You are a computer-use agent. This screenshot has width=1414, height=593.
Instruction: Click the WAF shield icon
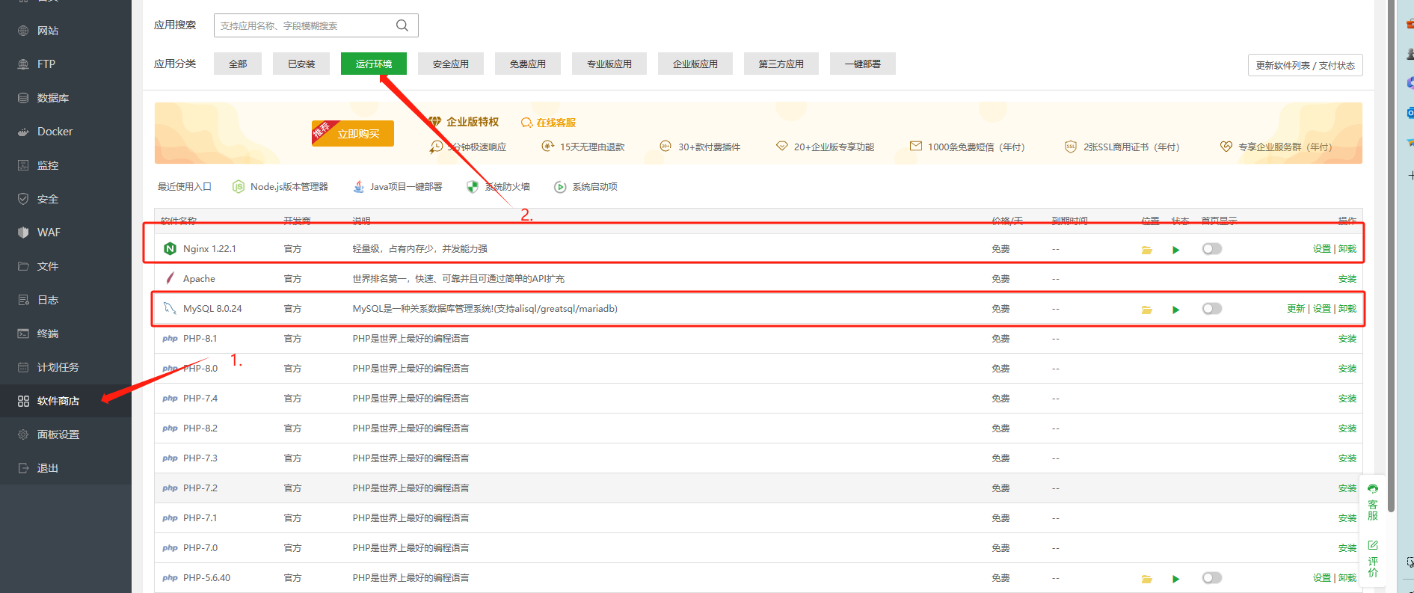[x=23, y=233]
